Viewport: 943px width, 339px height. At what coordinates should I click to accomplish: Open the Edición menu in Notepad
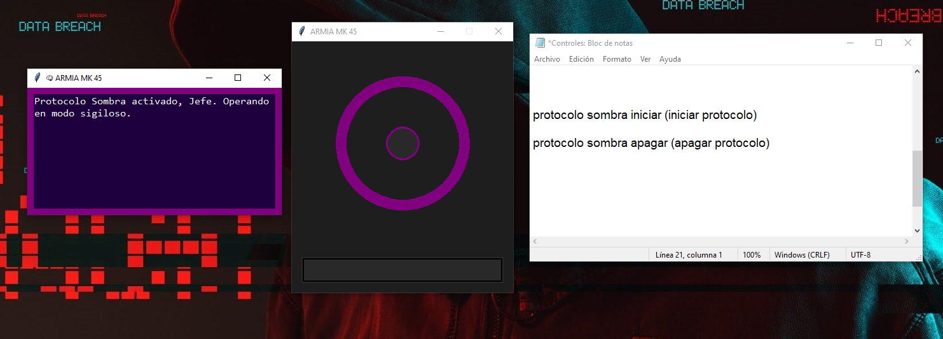[581, 59]
